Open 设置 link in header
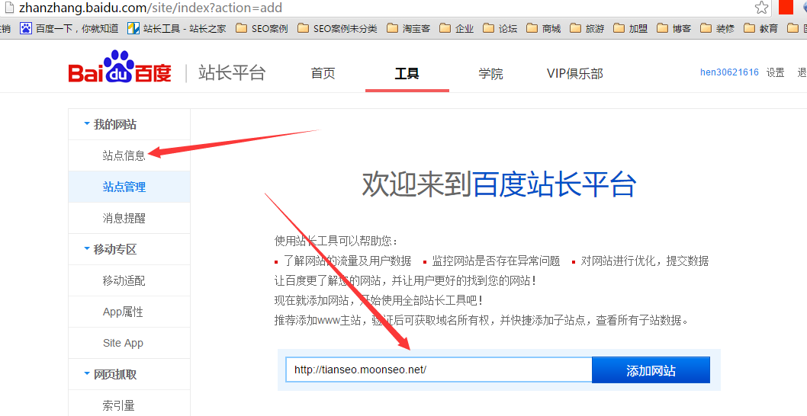Image resolution: width=807 pixels, height=416 pixels. (775, 72)
